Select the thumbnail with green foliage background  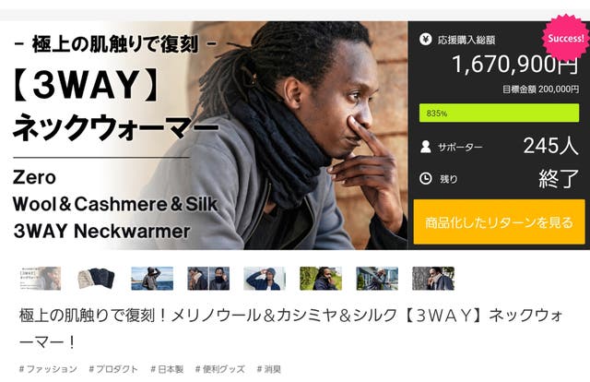[321, 278]
